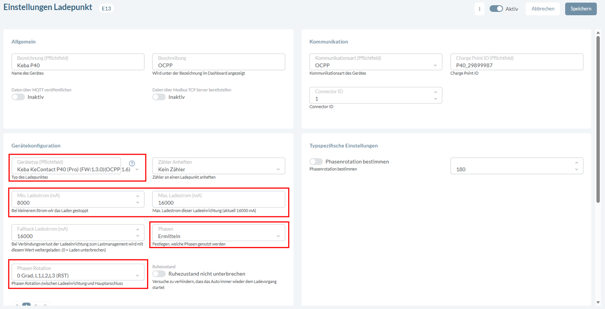
Task: Click the Min. Ladestrom value 8000
Action: coord(24,203)
